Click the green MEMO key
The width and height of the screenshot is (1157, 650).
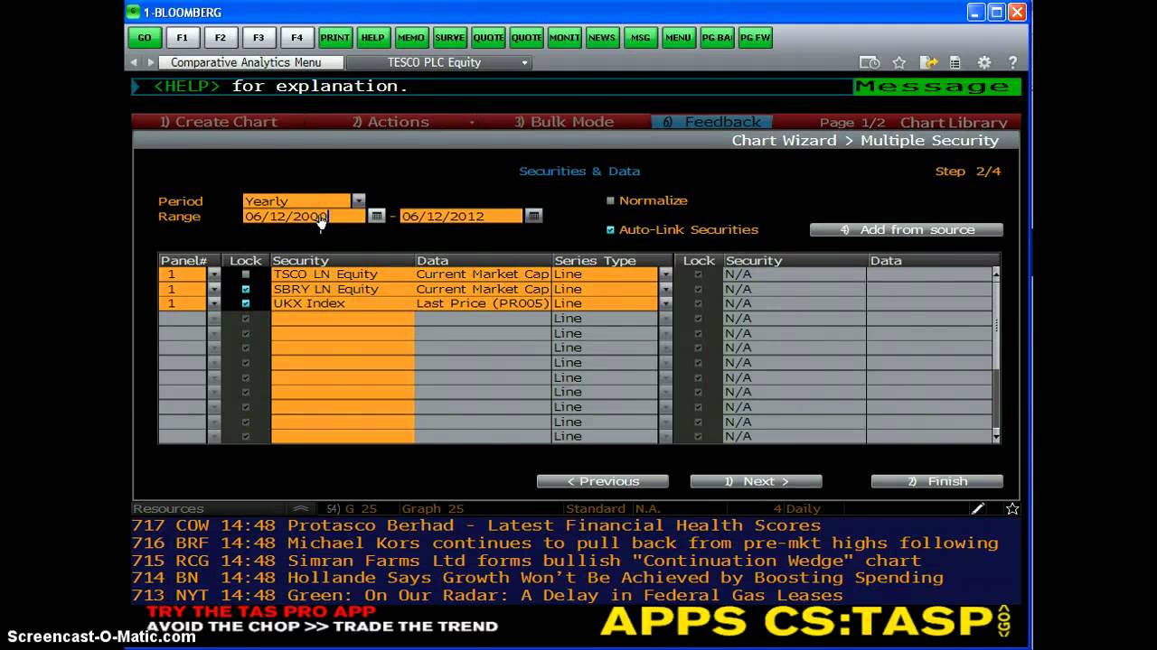coord(411,38)
